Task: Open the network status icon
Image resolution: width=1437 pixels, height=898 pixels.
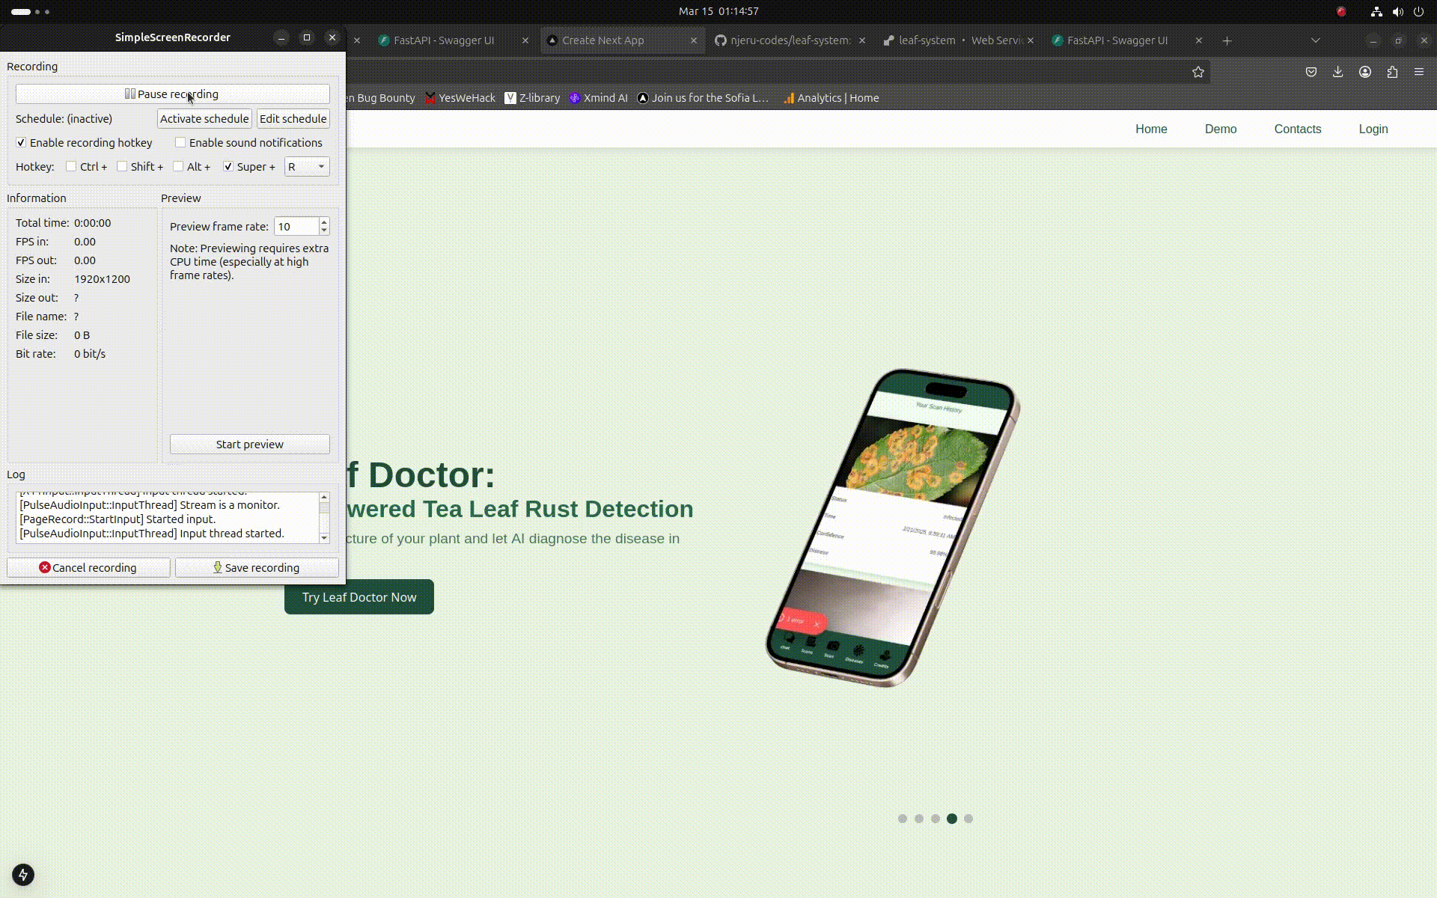Action: coord(1376,11)
